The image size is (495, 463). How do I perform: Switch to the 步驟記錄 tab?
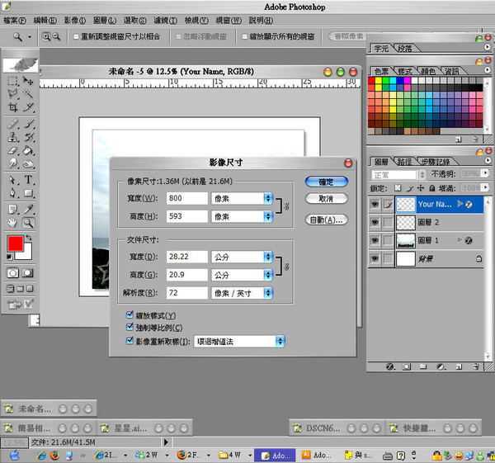coord(437,162)
